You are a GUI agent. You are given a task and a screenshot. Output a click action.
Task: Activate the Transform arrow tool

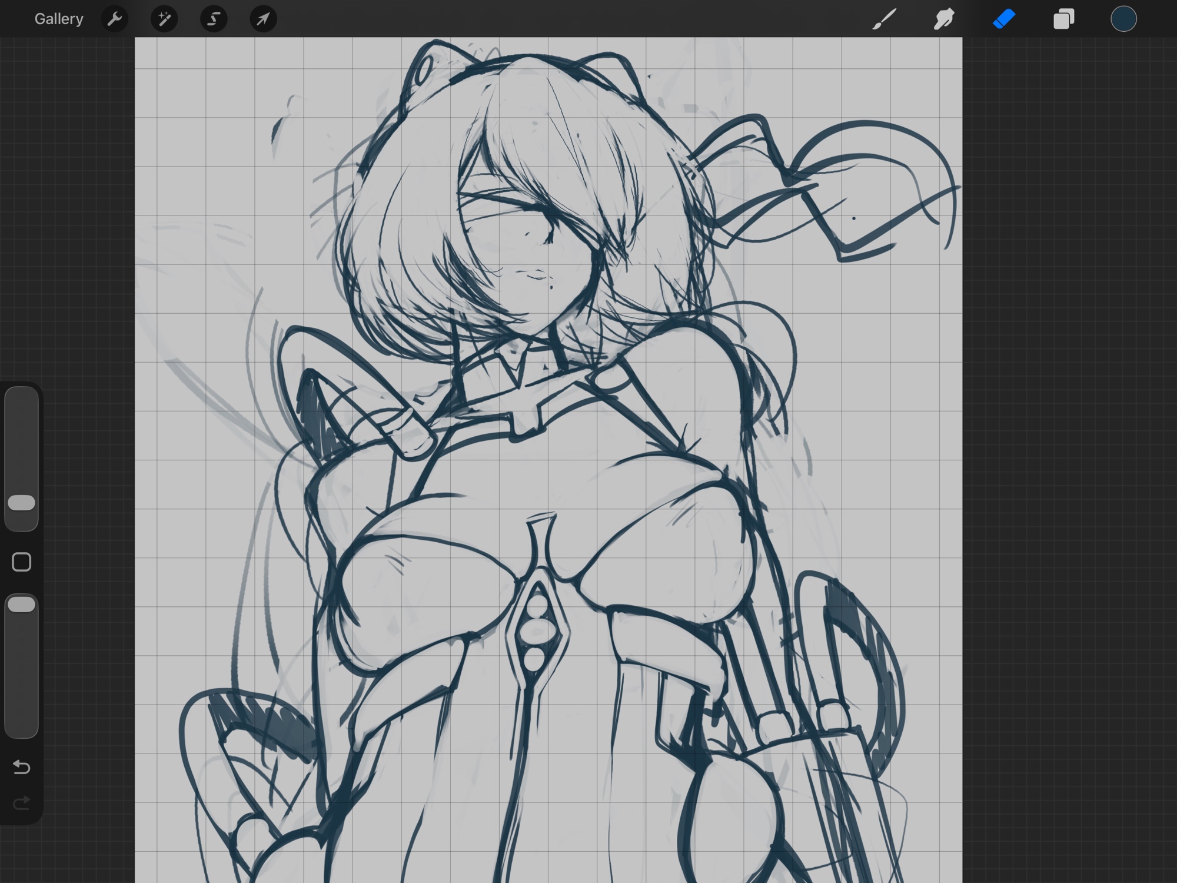click(x=263, y=19)
